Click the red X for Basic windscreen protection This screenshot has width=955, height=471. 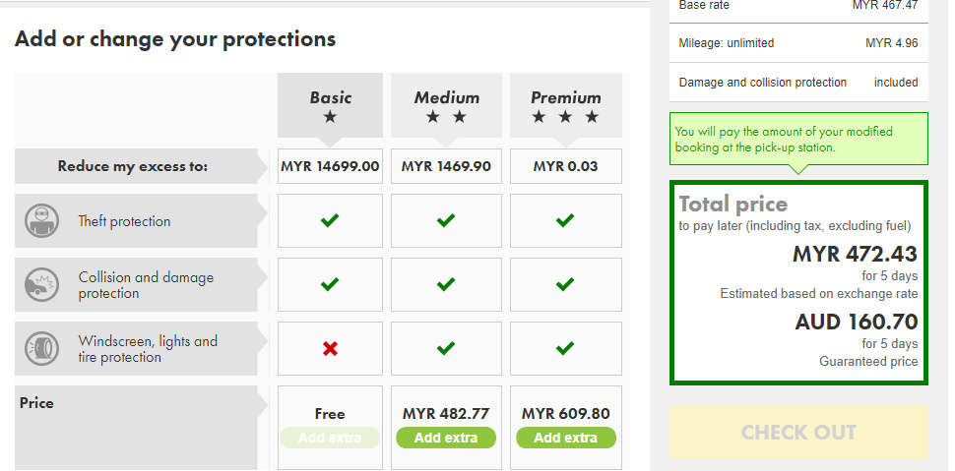point(330,349)
